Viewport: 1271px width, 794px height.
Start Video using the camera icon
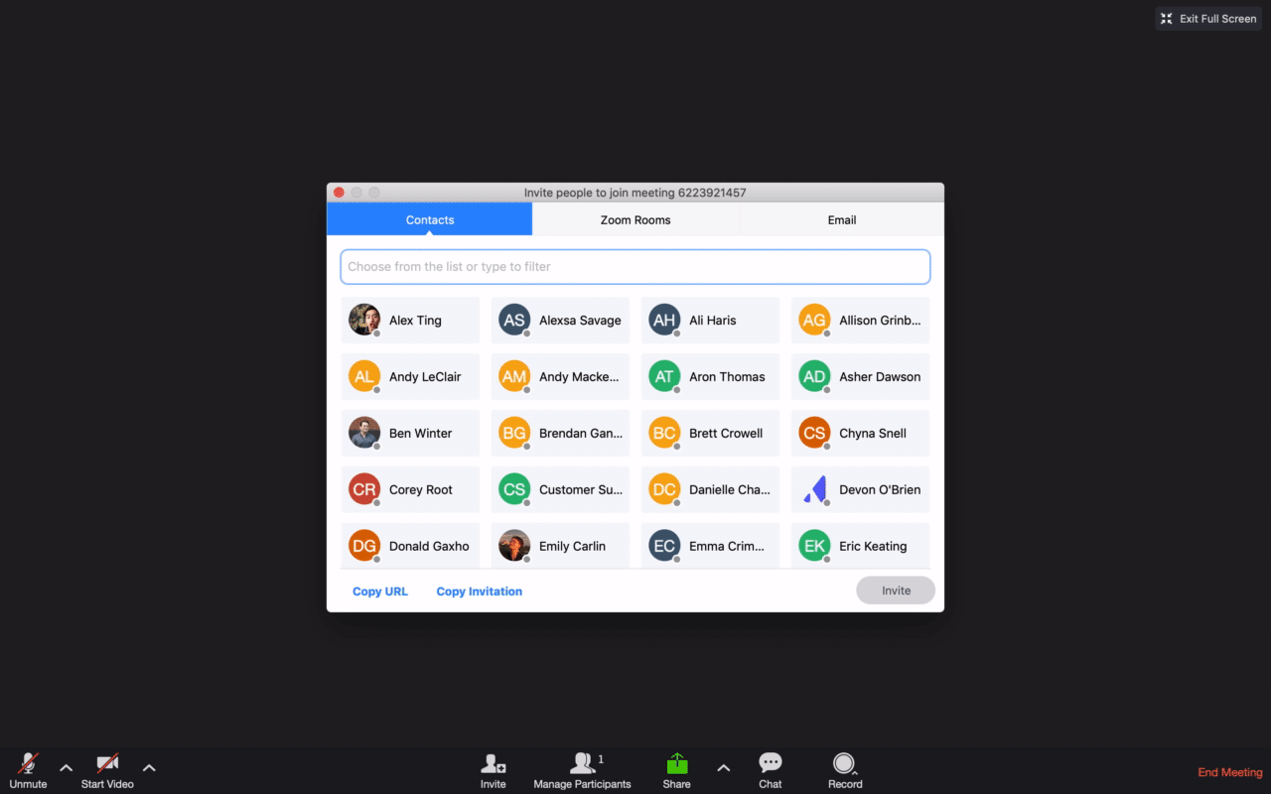[x=107, y=763]
